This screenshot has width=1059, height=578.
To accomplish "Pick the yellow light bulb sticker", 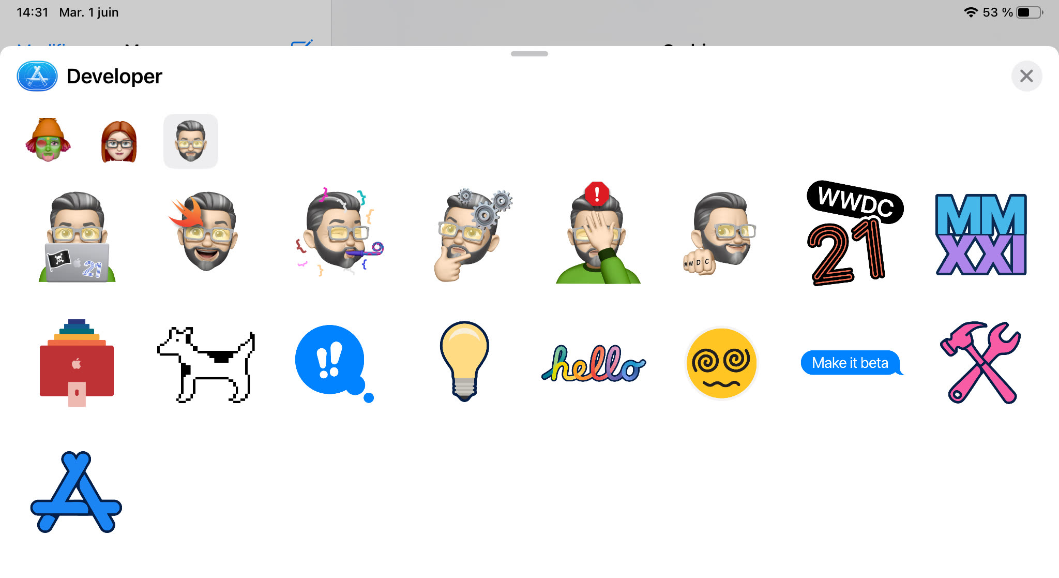I will (464, 361).
